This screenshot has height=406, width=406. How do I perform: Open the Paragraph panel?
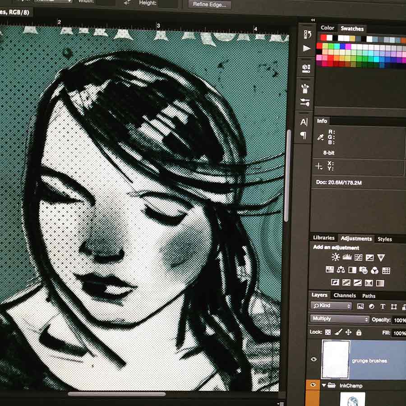point(305,135)
